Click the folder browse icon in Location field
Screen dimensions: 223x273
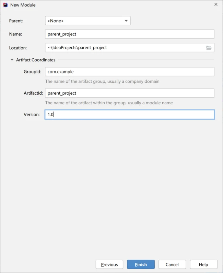(209, 48)
